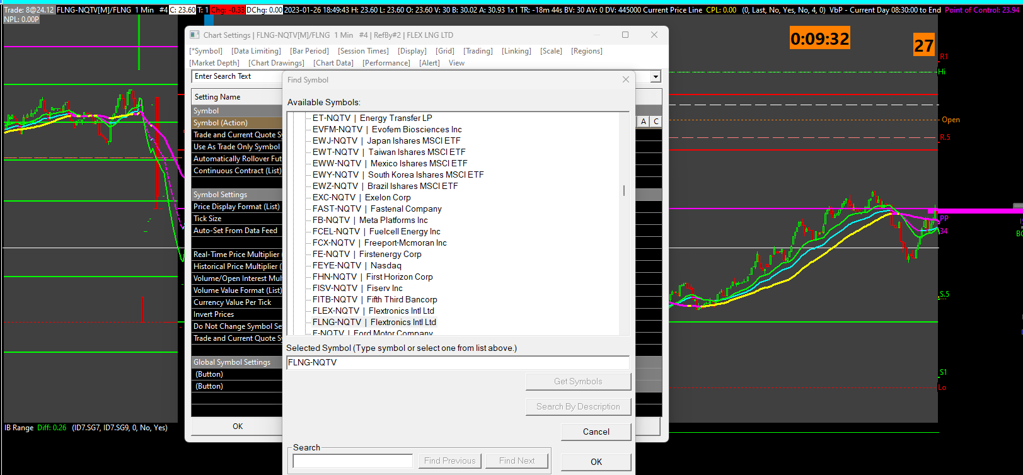
Task: Open the [Regions] tab
Action: tap(587, 51)
